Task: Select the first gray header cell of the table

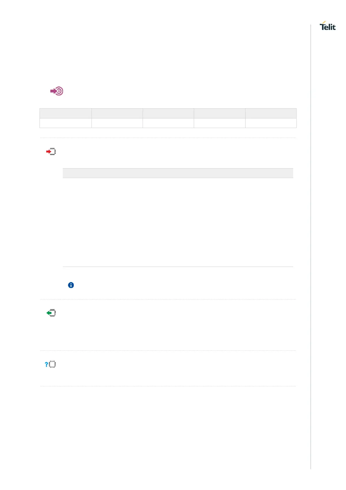Action: point(66,113)
